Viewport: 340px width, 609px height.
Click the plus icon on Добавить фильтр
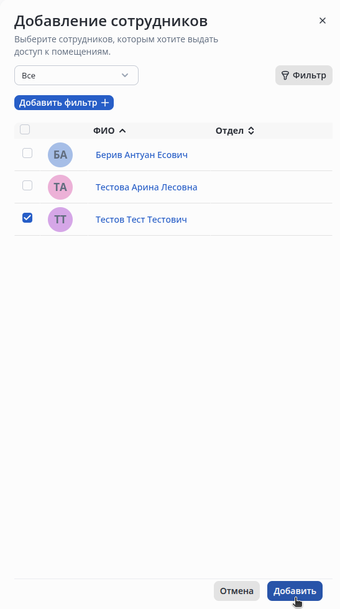(x=105, y=103)
